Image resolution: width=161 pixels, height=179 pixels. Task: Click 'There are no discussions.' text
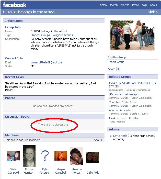(54, 125)
